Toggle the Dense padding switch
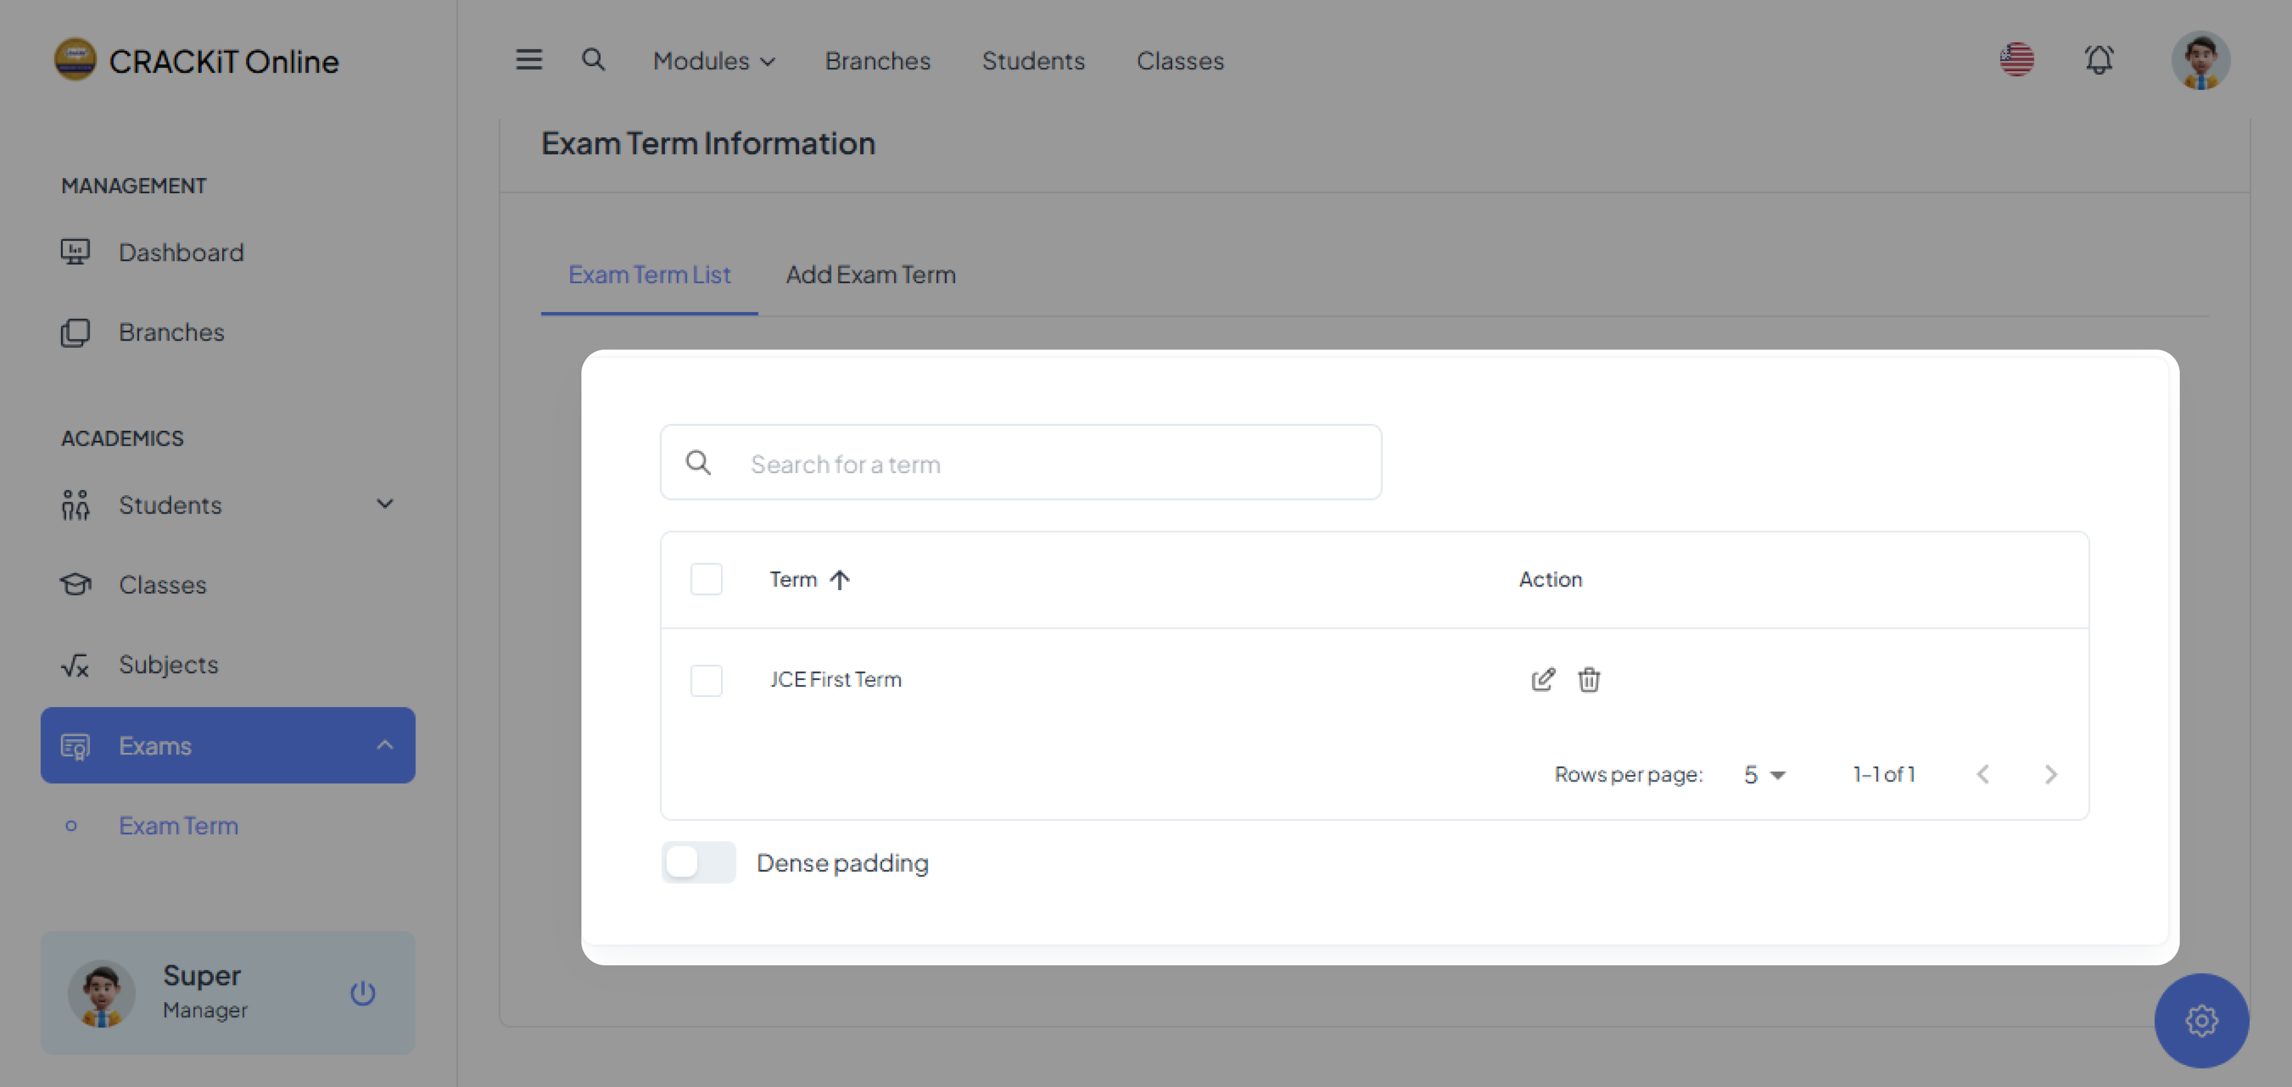The width and height of the screenshot is (2292, 1087). 698,862
